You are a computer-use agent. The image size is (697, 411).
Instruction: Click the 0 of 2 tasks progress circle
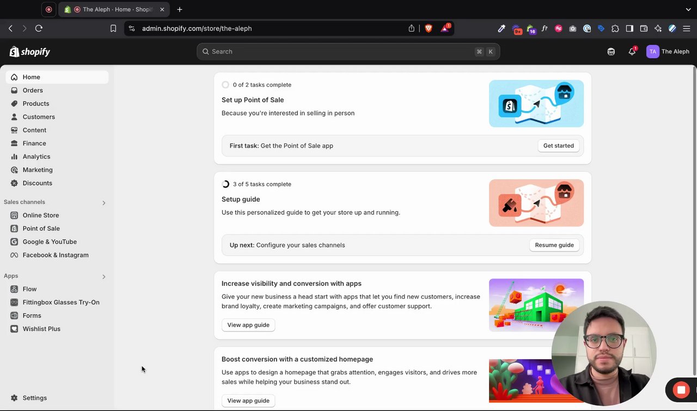pyautogui.click(x=225, y=85)
